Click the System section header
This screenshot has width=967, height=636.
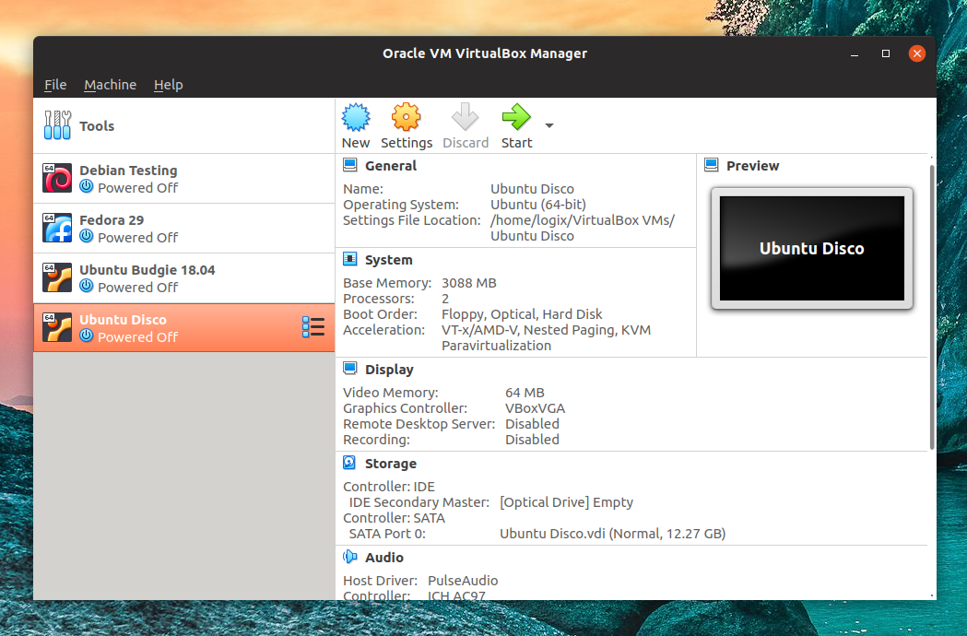388,260
